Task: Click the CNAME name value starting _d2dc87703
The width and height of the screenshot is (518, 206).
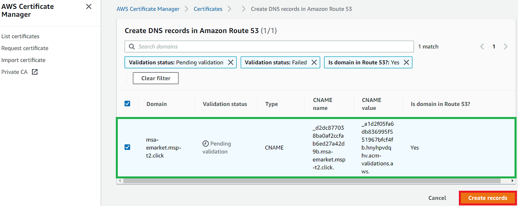Action: click(x=329, y=147)
